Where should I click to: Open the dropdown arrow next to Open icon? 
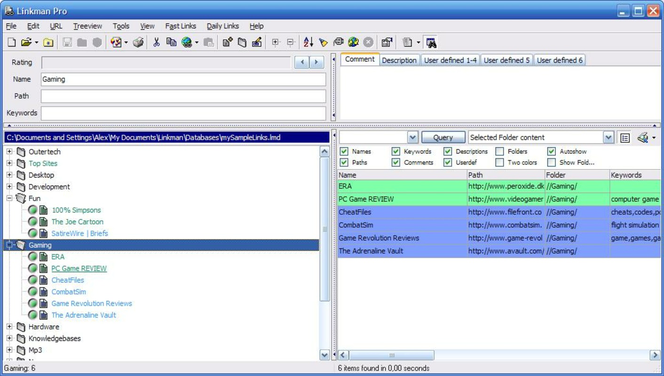coord(36,43)
